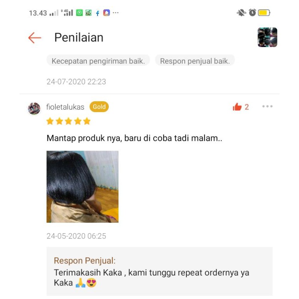
Task: Tap the Gold member badge
Action: (99, 107)
